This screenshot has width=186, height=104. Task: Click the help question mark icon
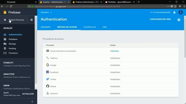(179, 20)
